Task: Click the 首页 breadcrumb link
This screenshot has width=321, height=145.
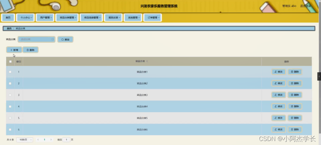Action: pos(9,28)
